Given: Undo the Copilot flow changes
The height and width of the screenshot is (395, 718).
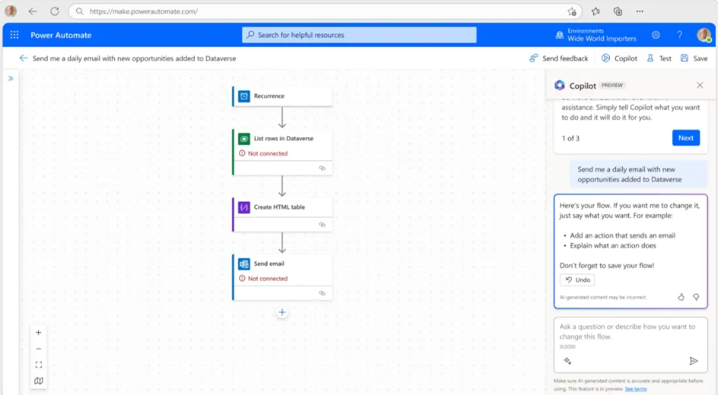Looking at the screenshot, I should click(x=577, y=279).
